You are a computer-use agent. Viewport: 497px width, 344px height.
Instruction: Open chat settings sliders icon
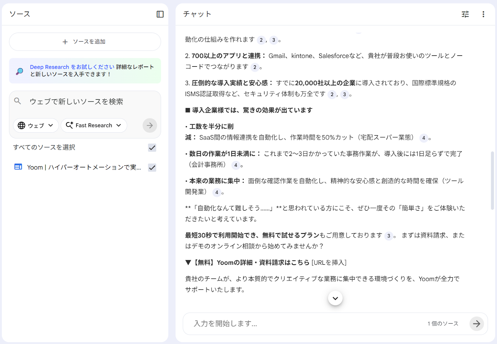[x=465, y=14]
